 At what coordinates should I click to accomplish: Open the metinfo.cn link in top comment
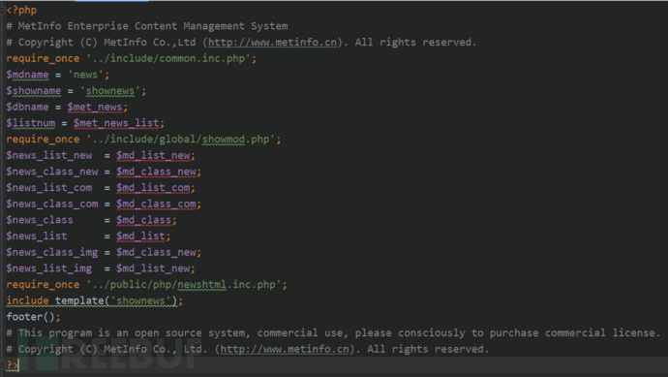pyautogui.click(x=272, y=43)
